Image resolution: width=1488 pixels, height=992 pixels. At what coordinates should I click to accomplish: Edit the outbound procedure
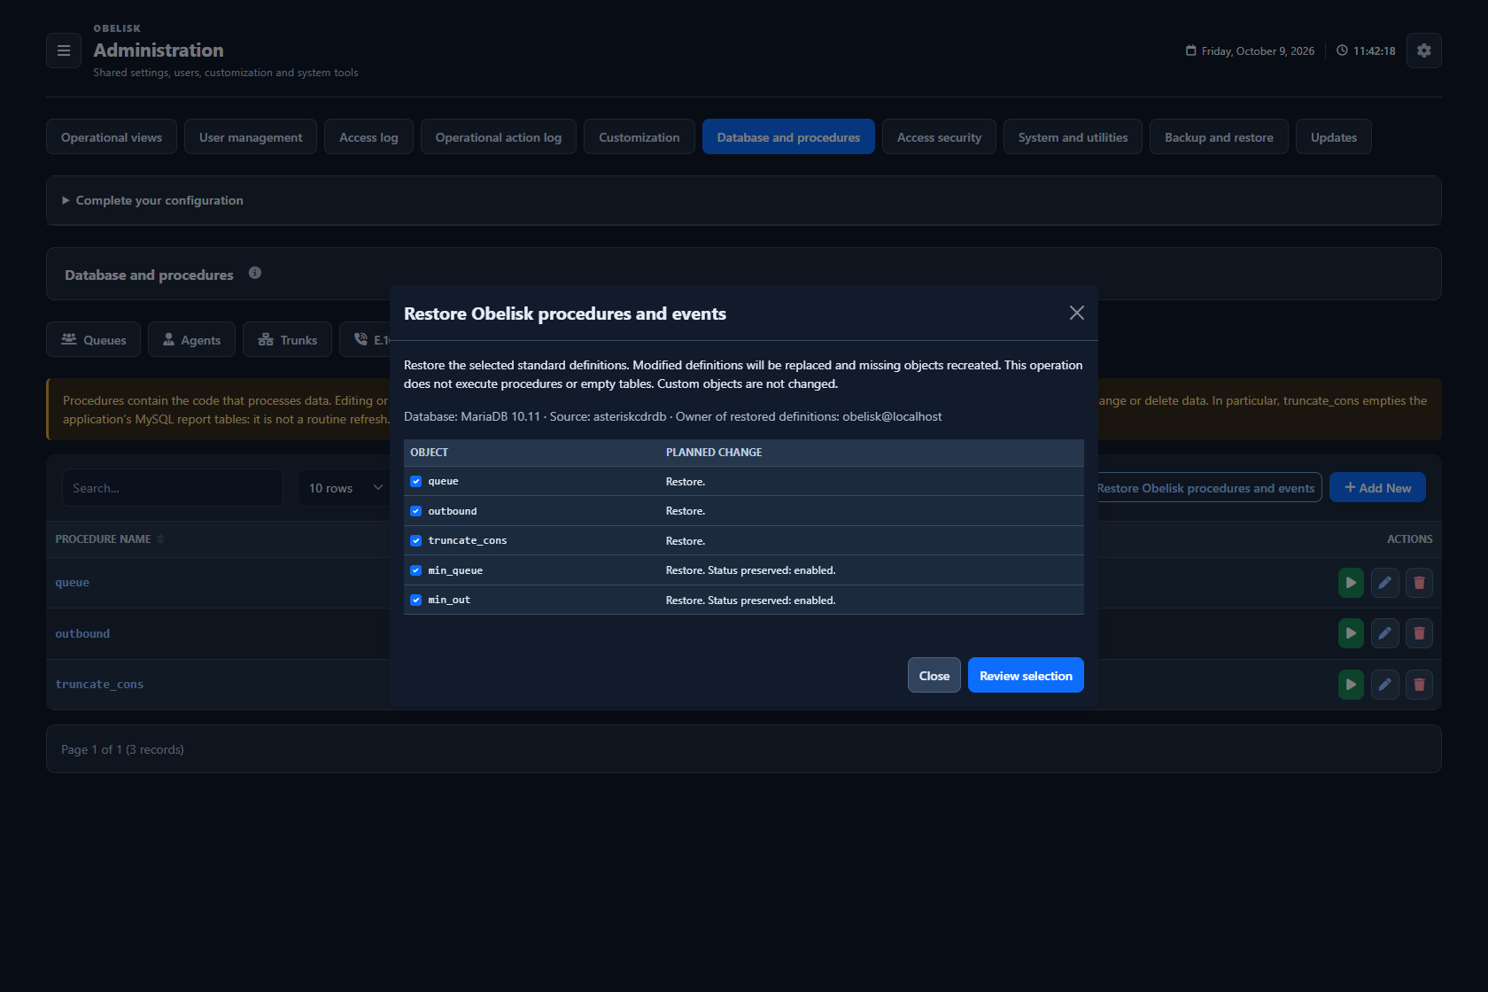click(x=1385, y=633)
